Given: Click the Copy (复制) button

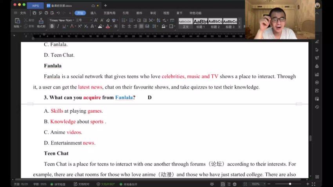Looking at the screenshot, I should coord(29,26).
